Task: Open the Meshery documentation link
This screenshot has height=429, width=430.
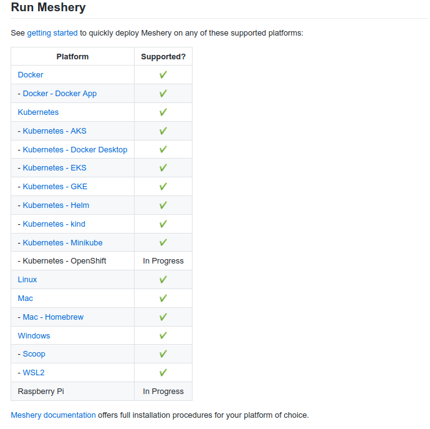Action: [53, 415]
